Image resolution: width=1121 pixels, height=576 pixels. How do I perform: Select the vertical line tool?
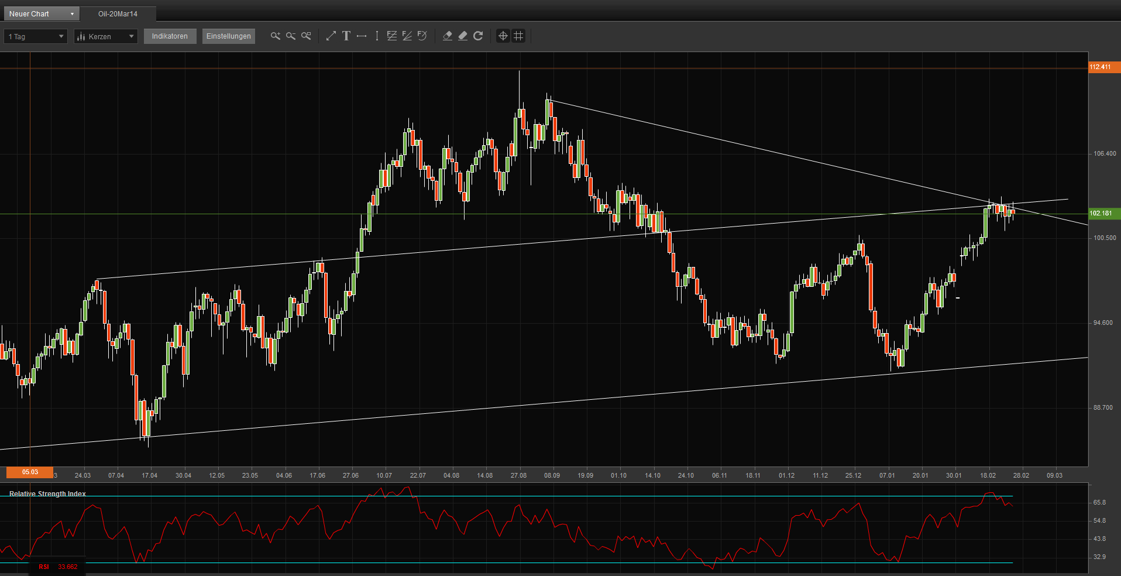[x=377, y=36]
